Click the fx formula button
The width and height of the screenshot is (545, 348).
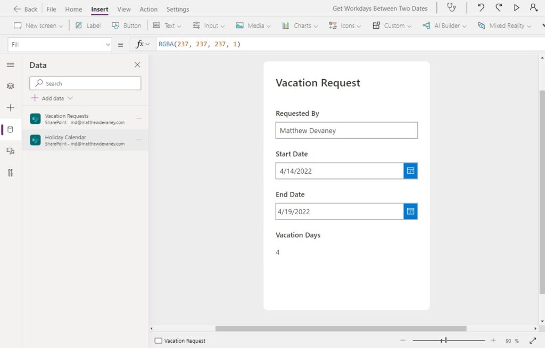(x=143, y=45)
